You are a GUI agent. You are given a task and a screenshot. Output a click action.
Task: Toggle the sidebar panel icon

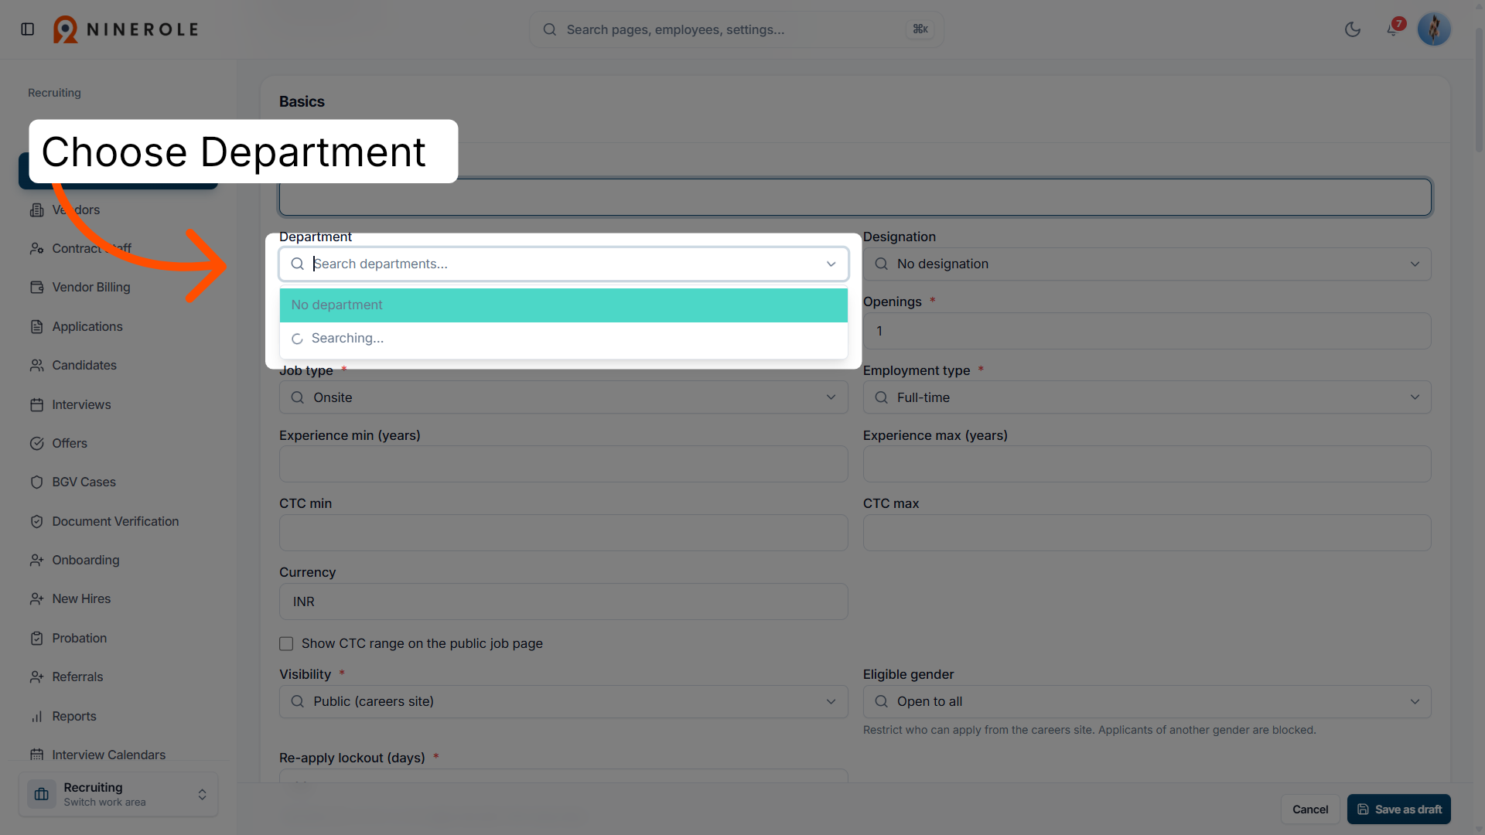(28, 29)
